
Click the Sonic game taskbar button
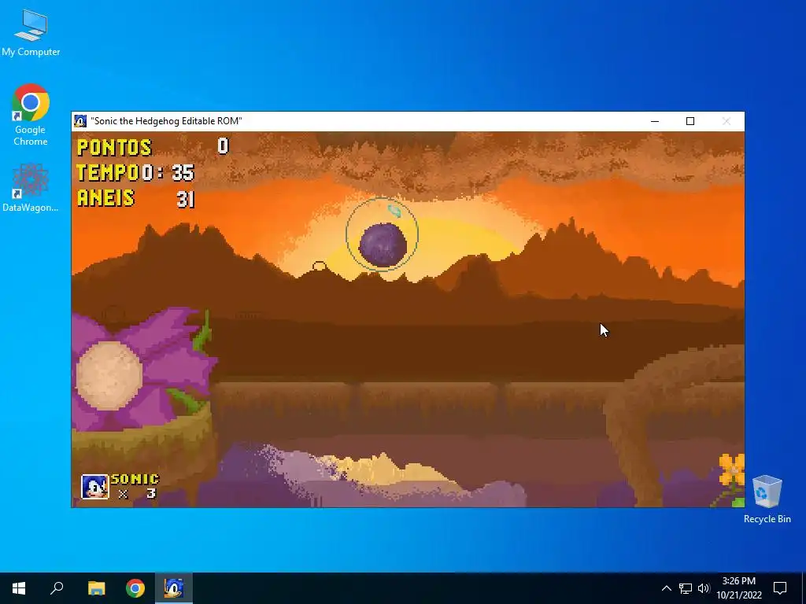click(x=174, y=588)
